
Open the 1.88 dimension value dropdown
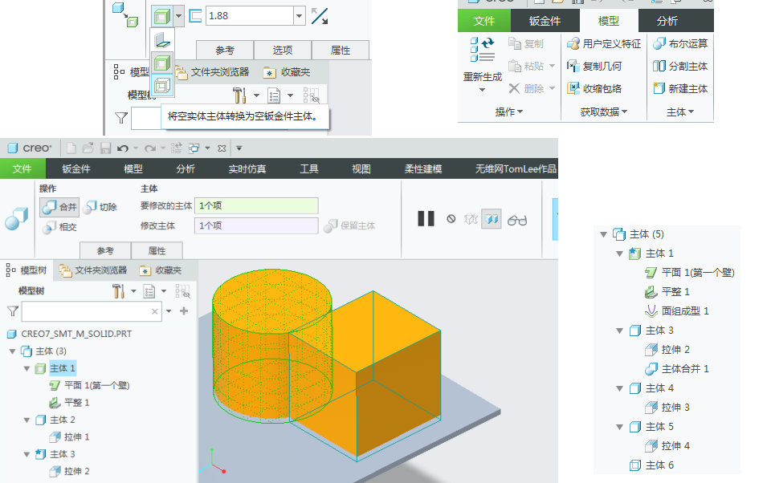[299, 15]
